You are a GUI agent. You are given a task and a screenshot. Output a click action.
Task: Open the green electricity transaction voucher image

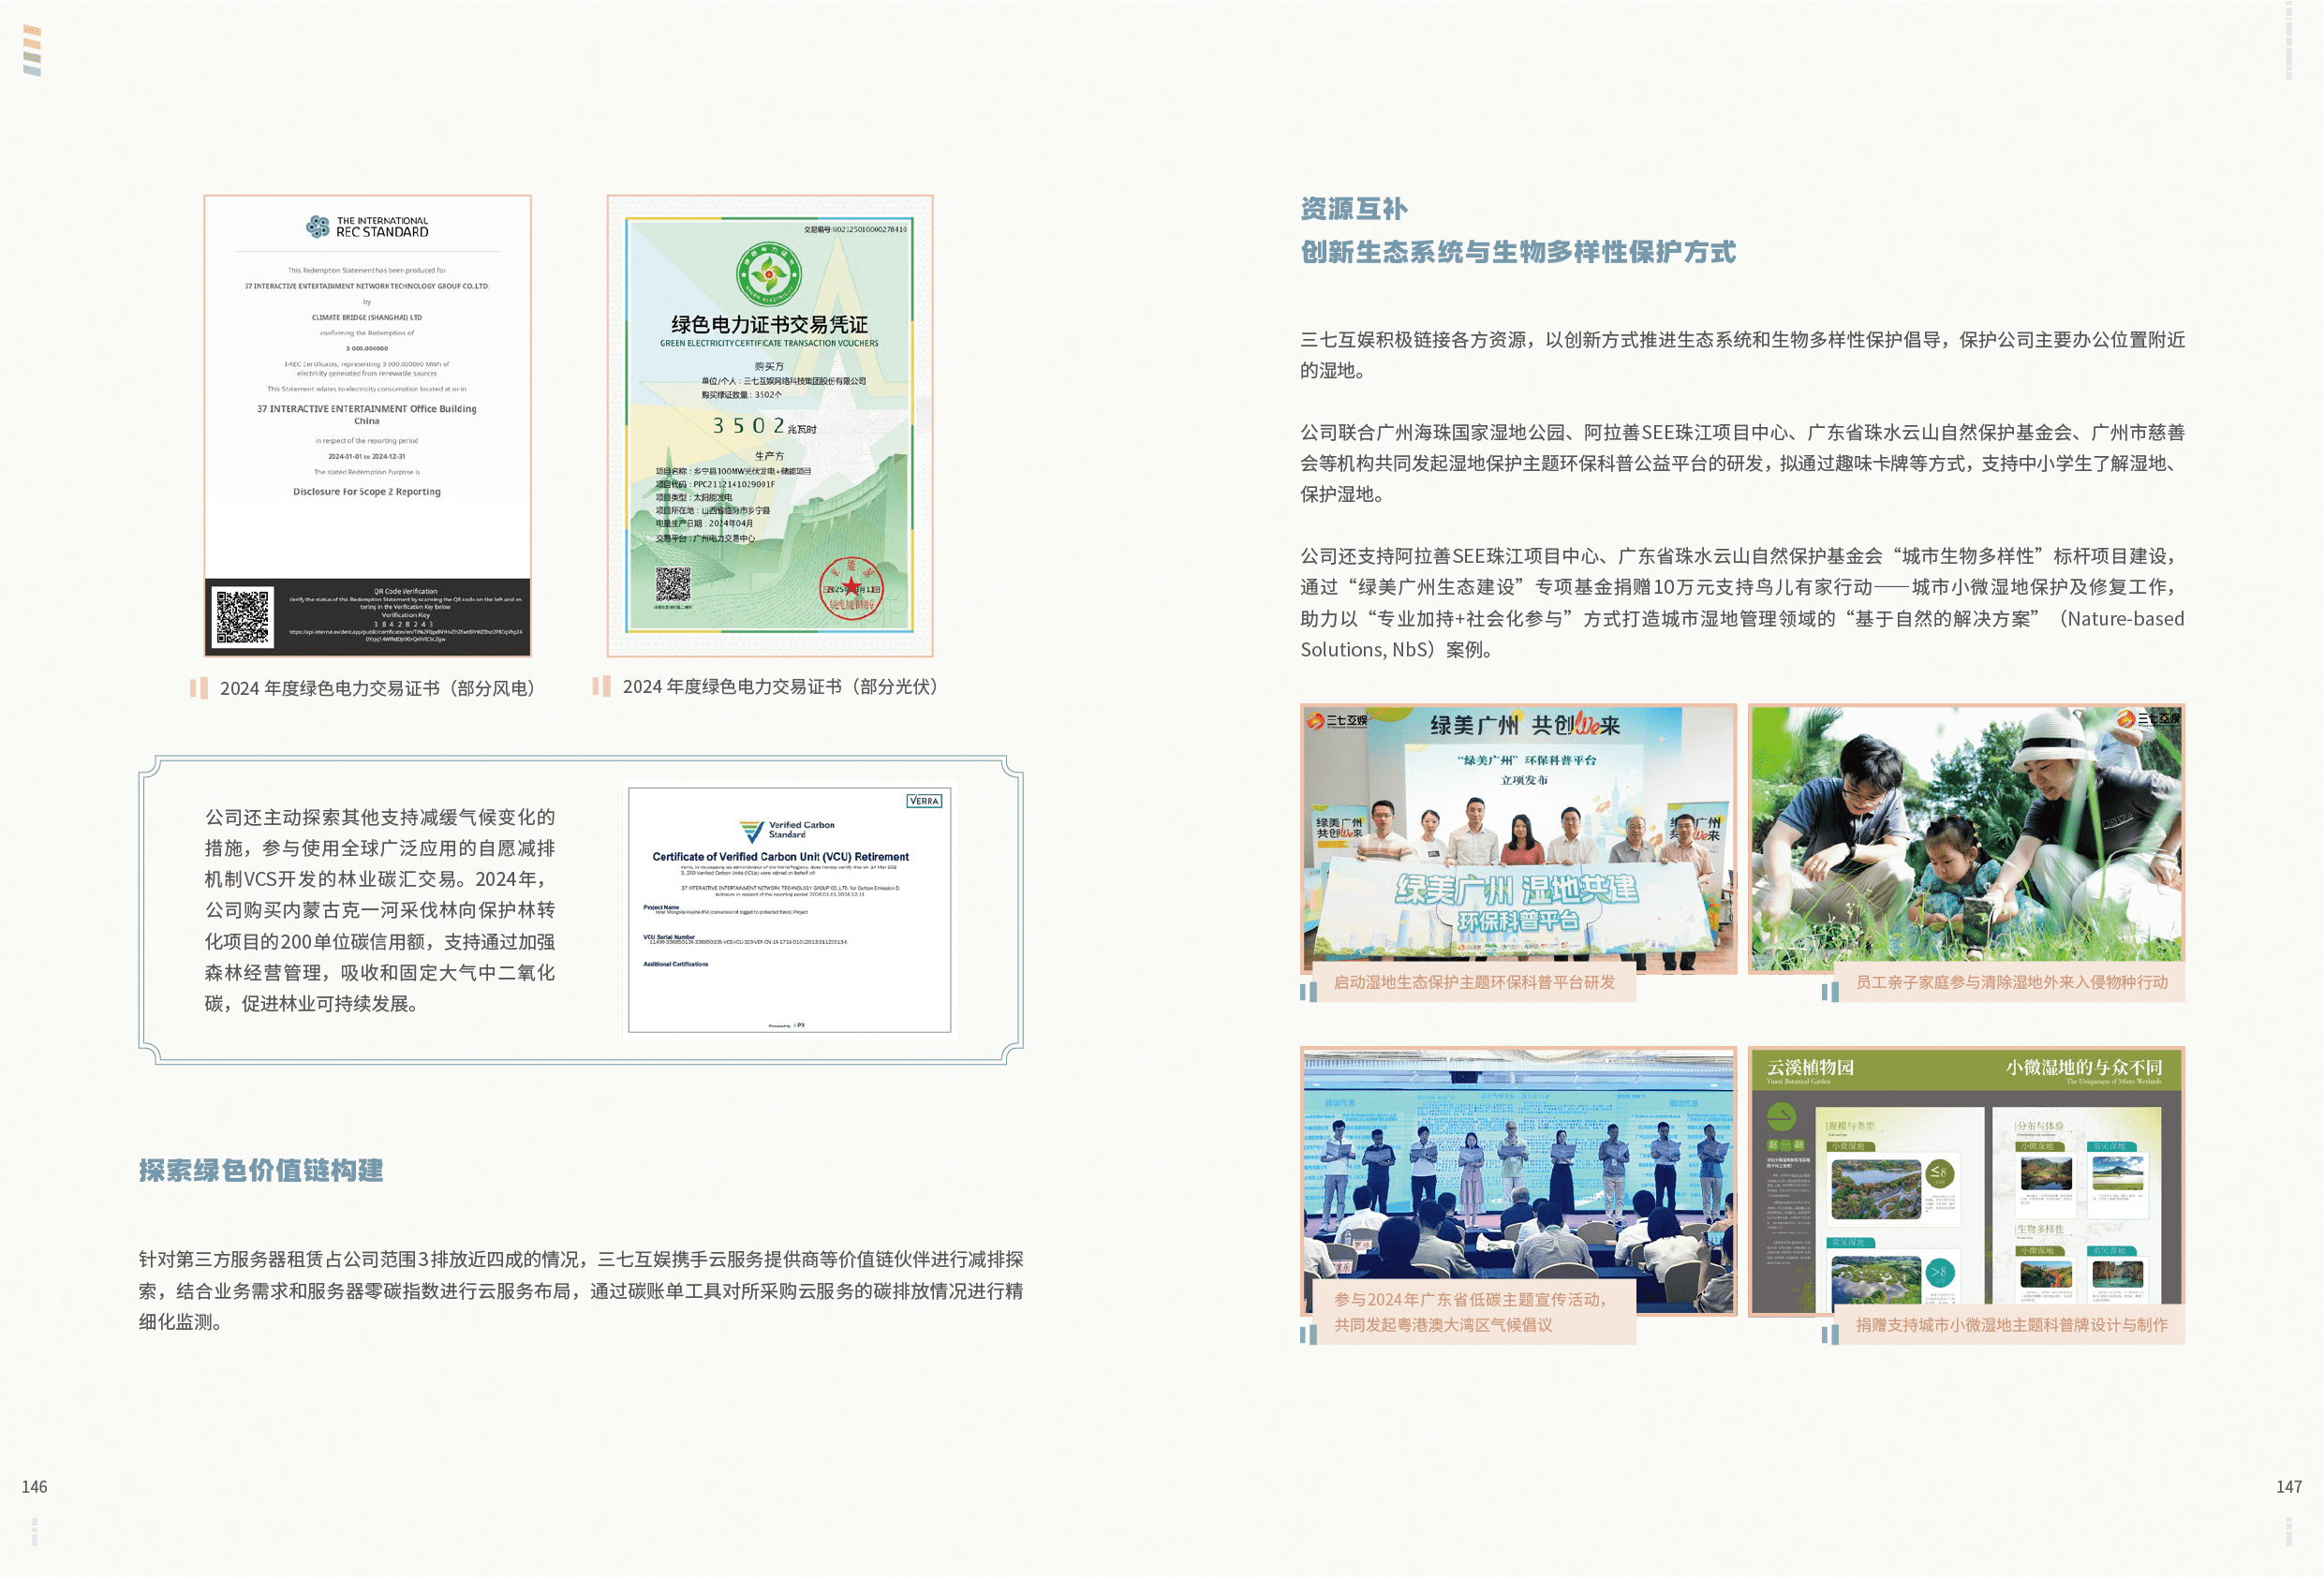click(x=769, y=425)
